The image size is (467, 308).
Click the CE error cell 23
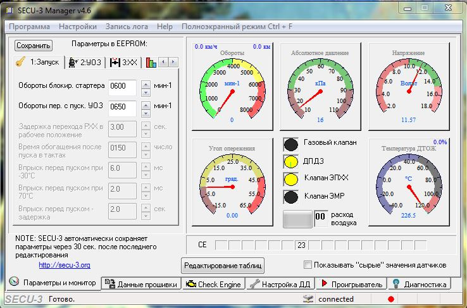[301, 245]
